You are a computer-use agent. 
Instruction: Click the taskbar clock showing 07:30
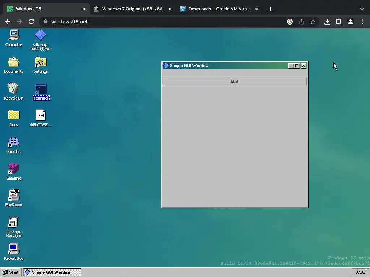[x=360, y=272]
